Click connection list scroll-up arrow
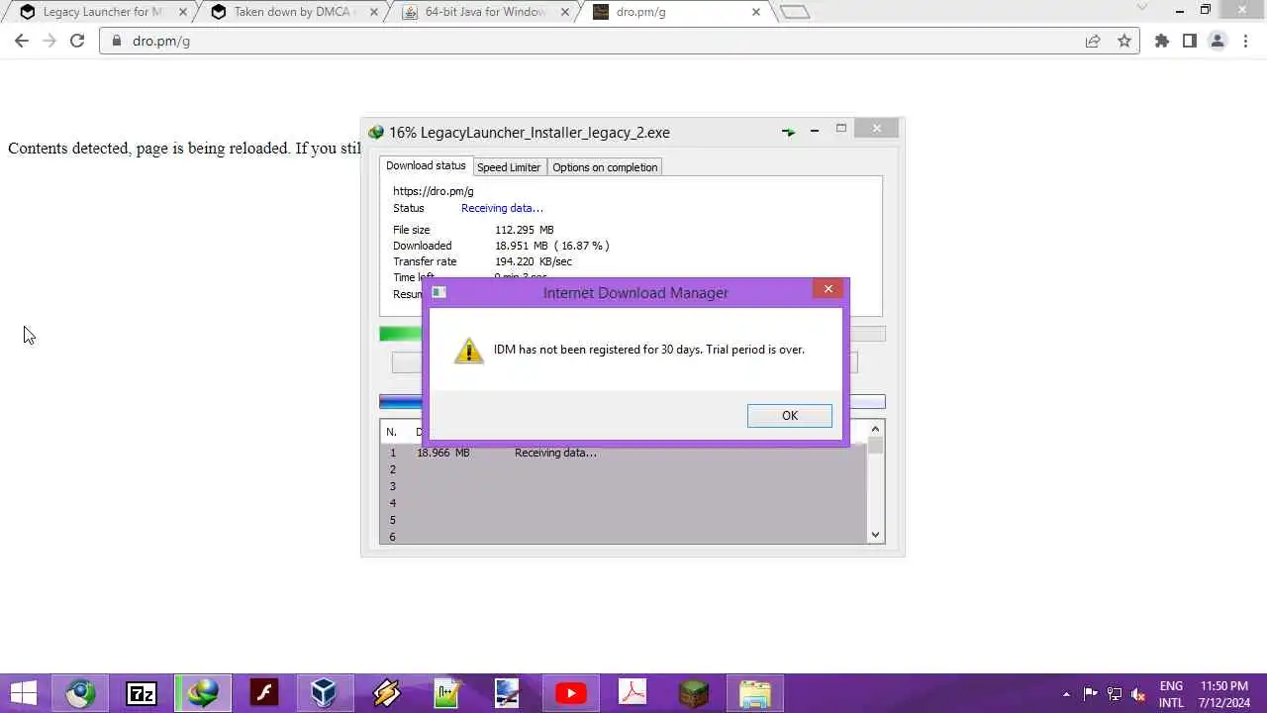Viewport: 1267px width, 713px height. pyautogui.click(x=875, y=430)
